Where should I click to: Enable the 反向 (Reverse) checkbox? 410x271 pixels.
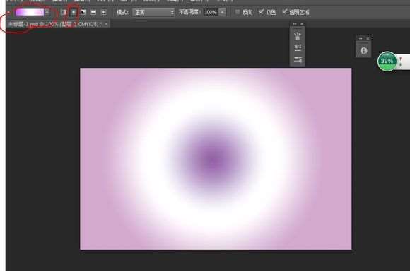[x=238, y=12]
